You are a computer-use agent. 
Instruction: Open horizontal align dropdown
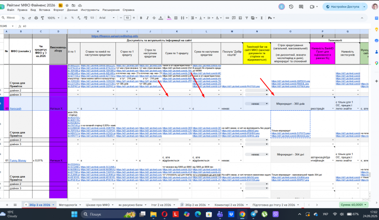pos(193,18)
